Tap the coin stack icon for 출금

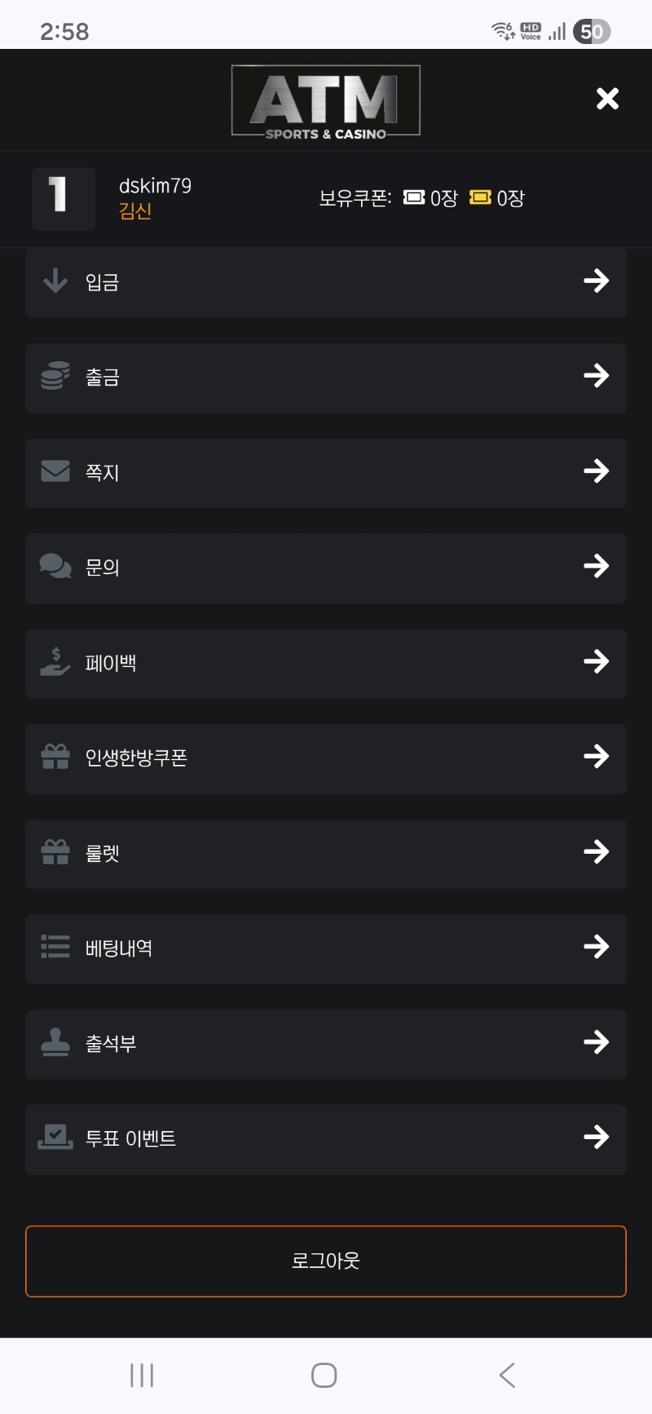(x=55, y=376)
